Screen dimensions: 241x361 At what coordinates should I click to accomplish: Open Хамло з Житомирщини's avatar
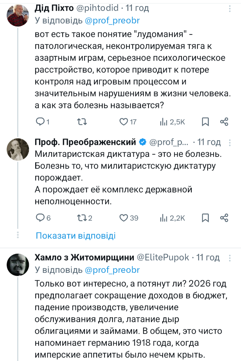click(18, 264)
